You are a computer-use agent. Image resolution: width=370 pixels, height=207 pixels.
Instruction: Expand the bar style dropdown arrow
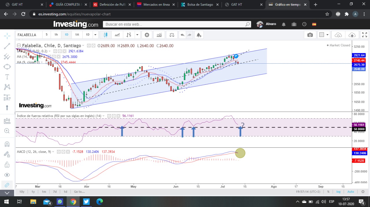[x=137, y=35]
